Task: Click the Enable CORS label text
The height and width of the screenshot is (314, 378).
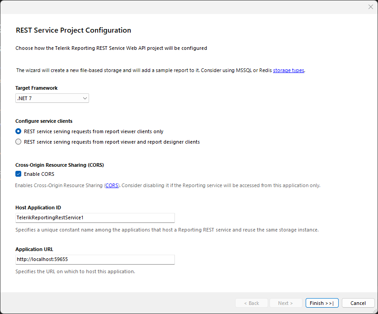Action: (39, 174)
